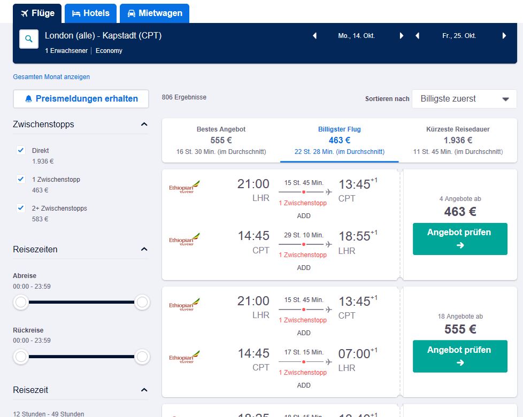The width and height of the screenshot is (523, 417).
Task: Click Abreise slider left handle
Action: 21,303
